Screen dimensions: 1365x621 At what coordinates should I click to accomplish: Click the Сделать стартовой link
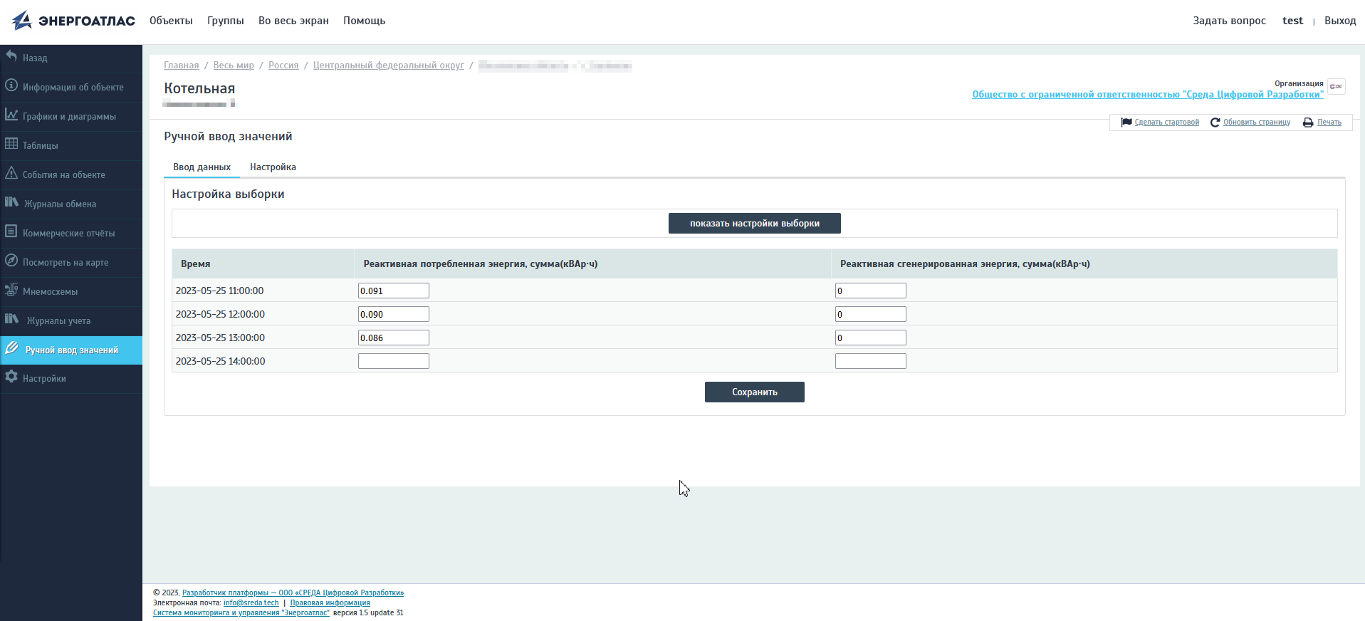(x=1166, y=122)
